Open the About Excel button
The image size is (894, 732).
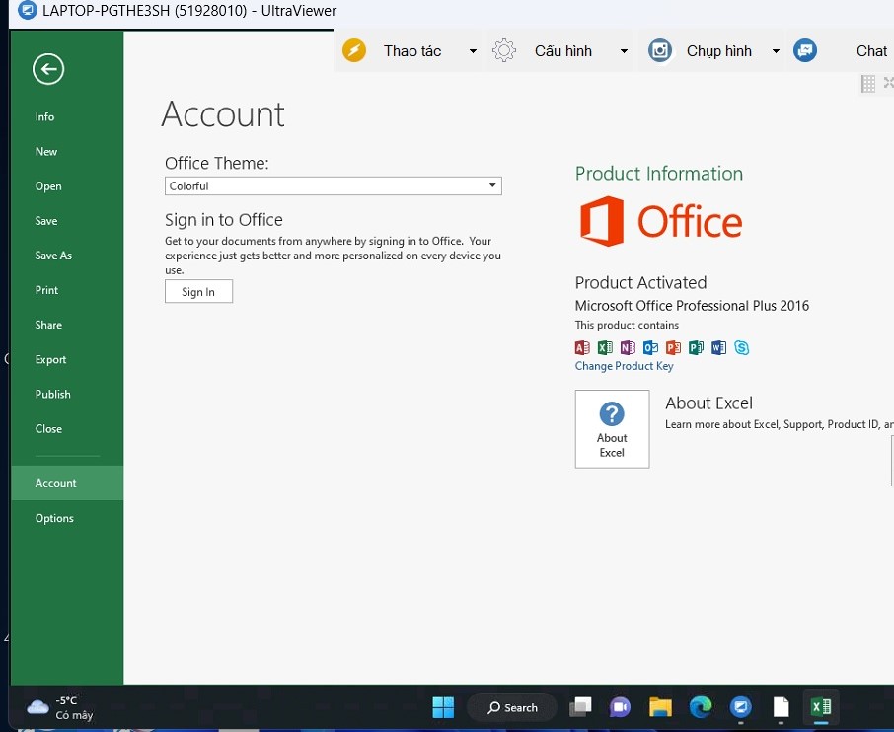point(612,429)
